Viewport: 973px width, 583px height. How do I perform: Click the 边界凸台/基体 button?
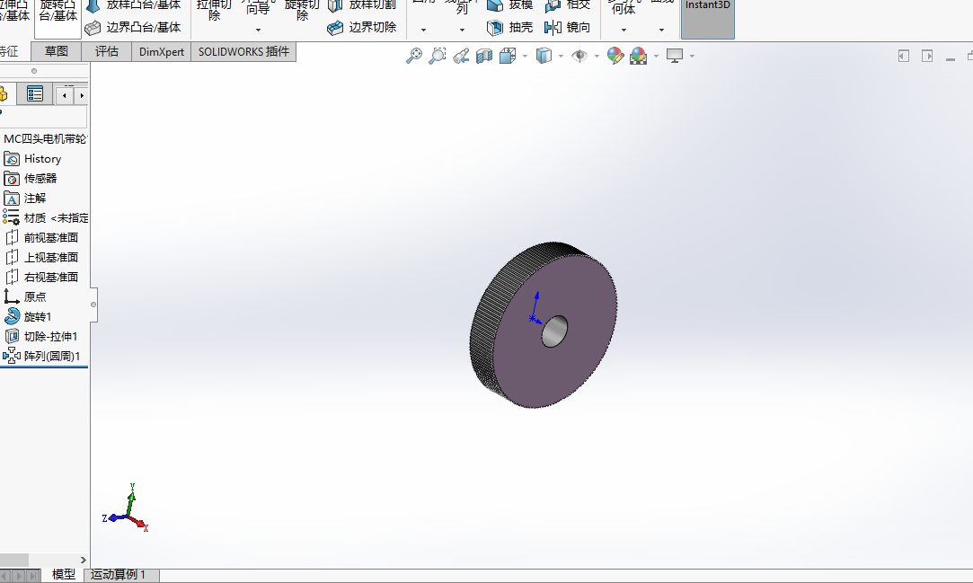[x=133, y=27]
